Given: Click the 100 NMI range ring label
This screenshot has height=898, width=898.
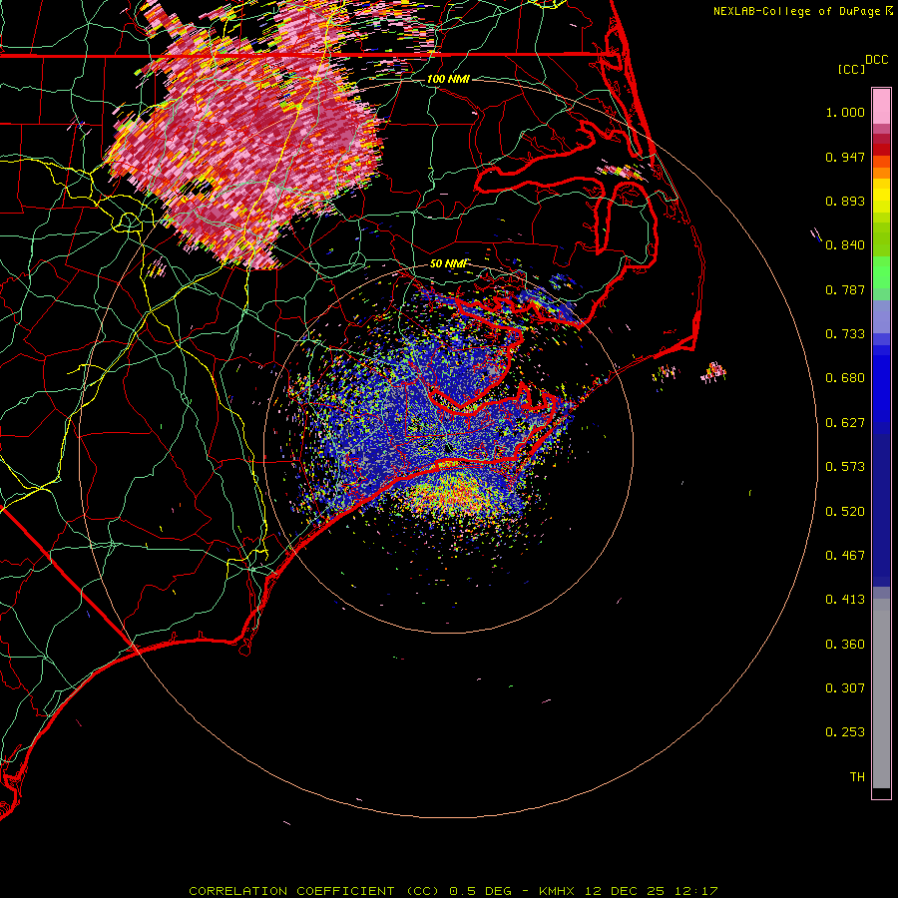Looking at the screenshot, I should [x=448, y=79].
